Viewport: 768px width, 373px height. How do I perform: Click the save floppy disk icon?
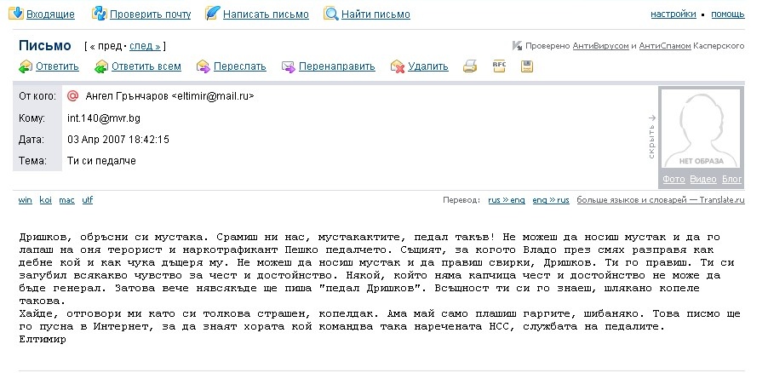[x=527, y=66]
